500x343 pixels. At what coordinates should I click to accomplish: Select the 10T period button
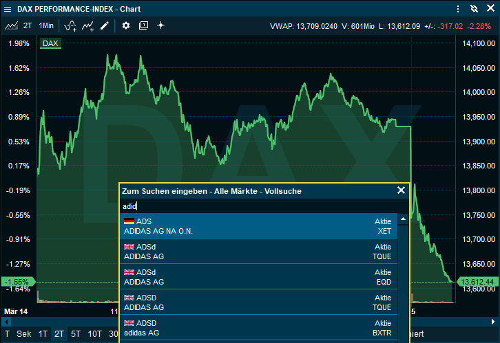pyautogui.click(x=94, y=333)
